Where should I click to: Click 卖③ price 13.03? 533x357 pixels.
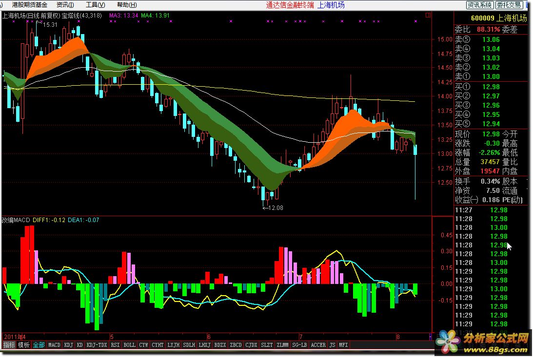[x=491, y=58]
